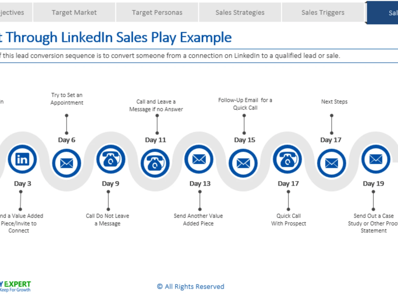Open the Sales Strategies tab
This screenshot has width=398, height=298.
[240, 12]
